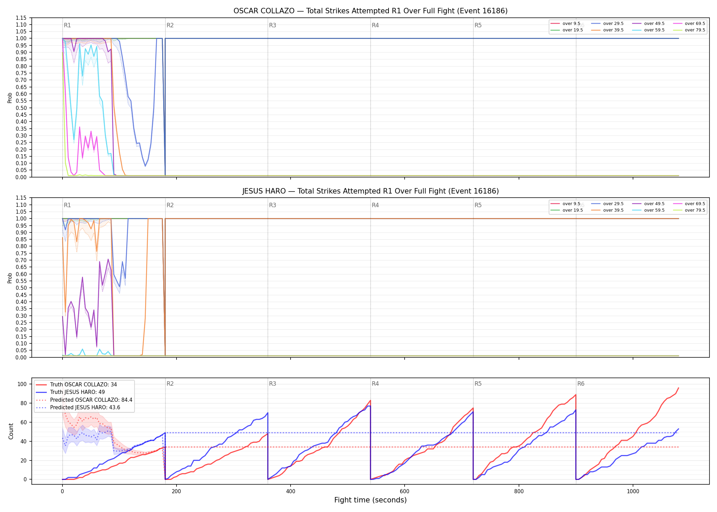The width and height of the screenshot is (717, 512).
Task: Click the '400' x-axis tick label
Action: (x=291, y=492)
